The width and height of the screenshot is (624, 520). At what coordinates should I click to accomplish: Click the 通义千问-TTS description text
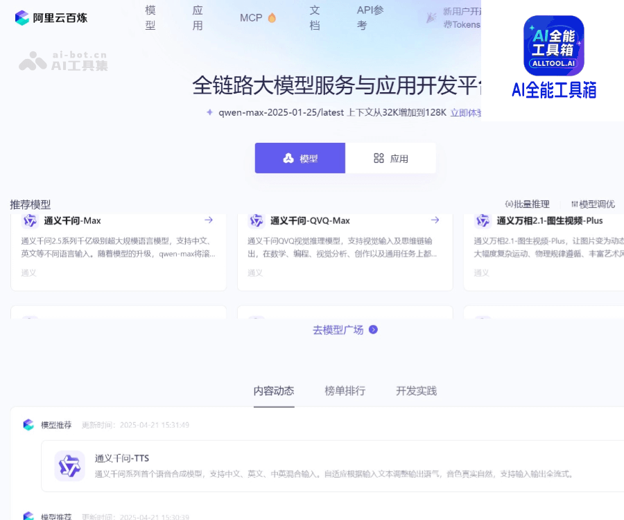333,474
